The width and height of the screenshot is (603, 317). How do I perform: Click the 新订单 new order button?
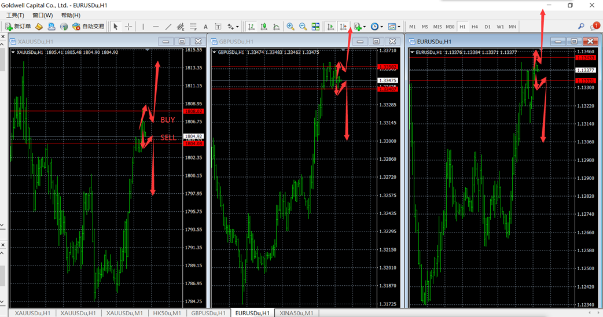point(19,27)
